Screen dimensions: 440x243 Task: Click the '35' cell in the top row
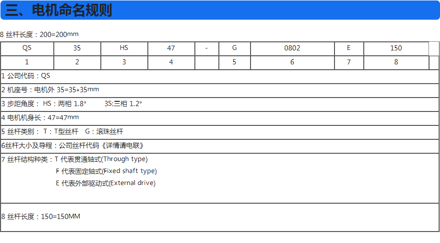click(77, 49)
